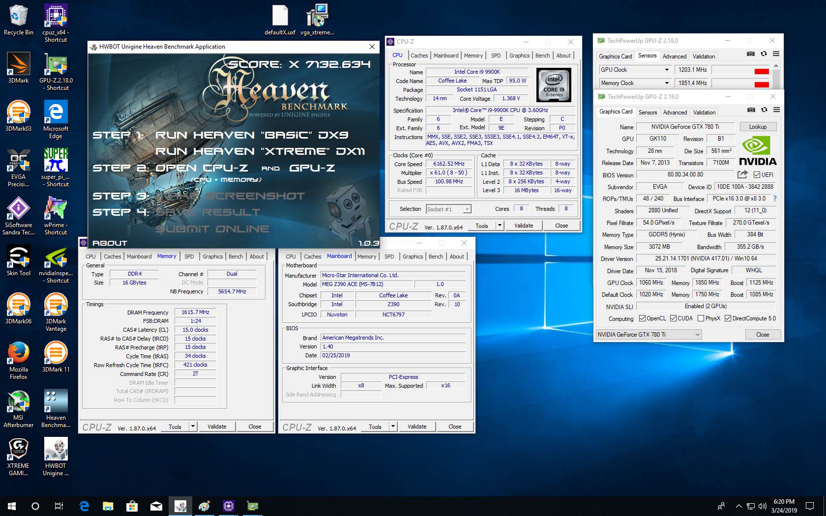Open 3DMark Vantage desktop icon

tap(56, 312)
